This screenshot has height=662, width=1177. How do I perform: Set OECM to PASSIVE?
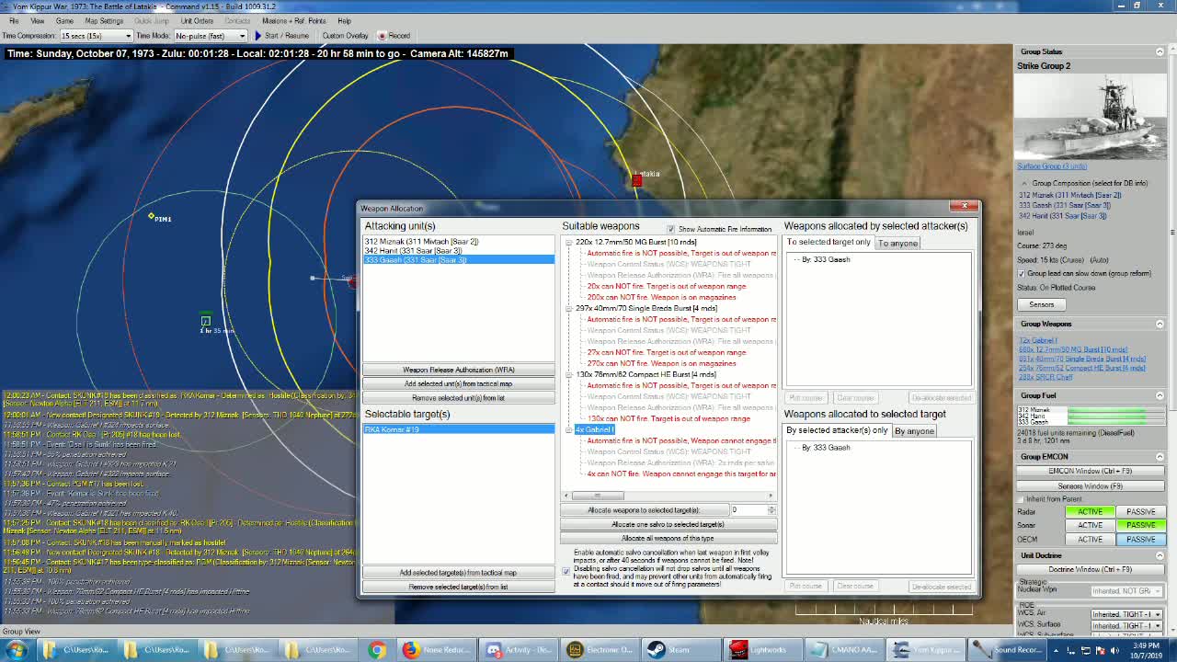[1140, 539]
